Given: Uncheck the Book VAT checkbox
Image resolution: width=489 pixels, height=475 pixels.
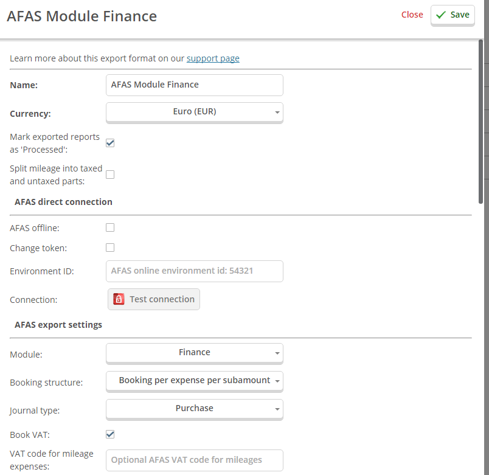Looking at the screenshot, I should click(110, 434).
